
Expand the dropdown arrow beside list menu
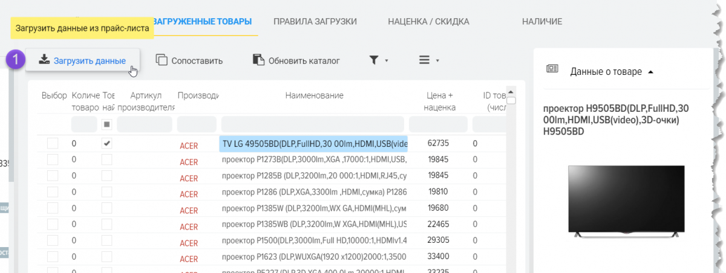click(437, 60)
